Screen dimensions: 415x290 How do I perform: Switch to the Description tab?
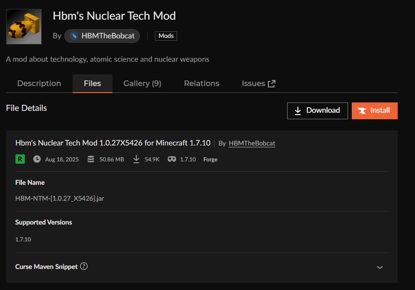39,83
